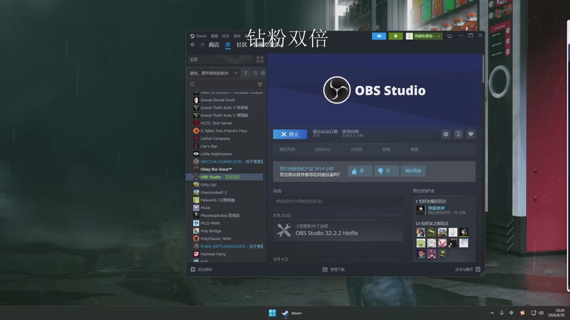Open OBS Studio manage gear icon
Image resolution: width=570 pixels, height=320 pixels.
446,134
